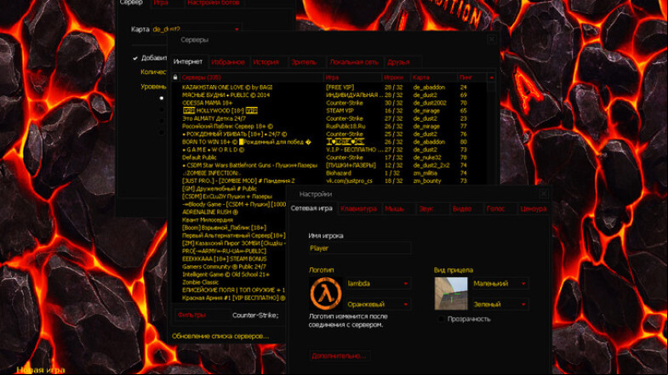Select the Default Public server row

[328, 157]
